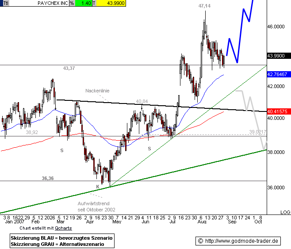Click the LOG scale label

(285, 212)
